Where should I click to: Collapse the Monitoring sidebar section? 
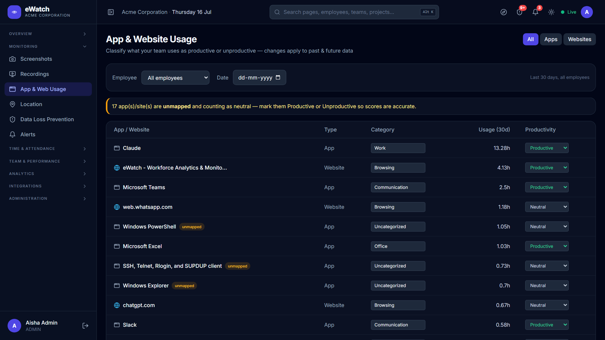(48, 47)
